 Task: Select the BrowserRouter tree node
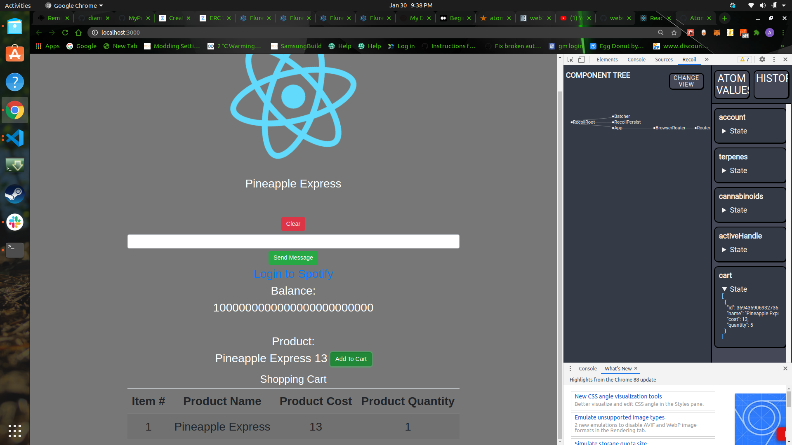[x=669, y=128]
